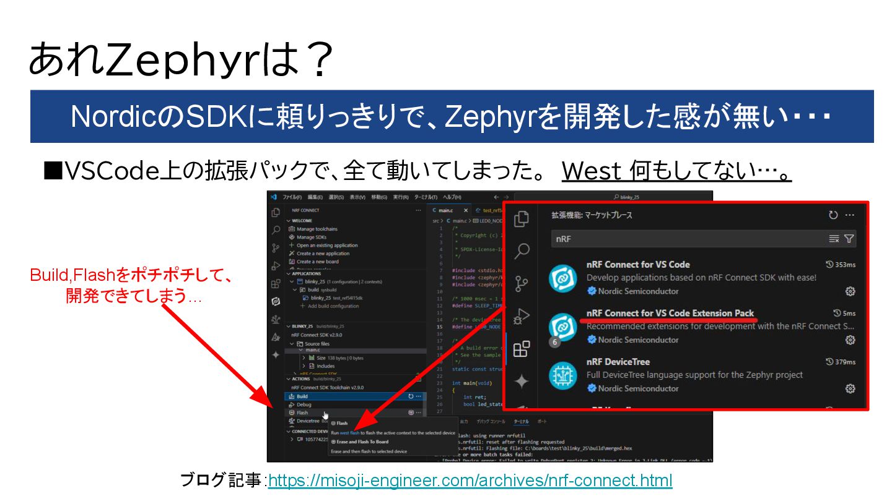Open the 編集(E) menu

coord(315,197)
